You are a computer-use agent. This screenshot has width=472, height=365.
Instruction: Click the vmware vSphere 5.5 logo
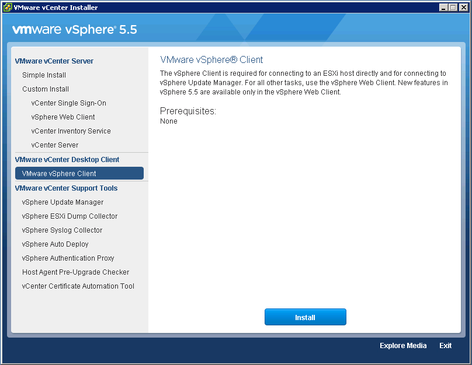point(74,29)
